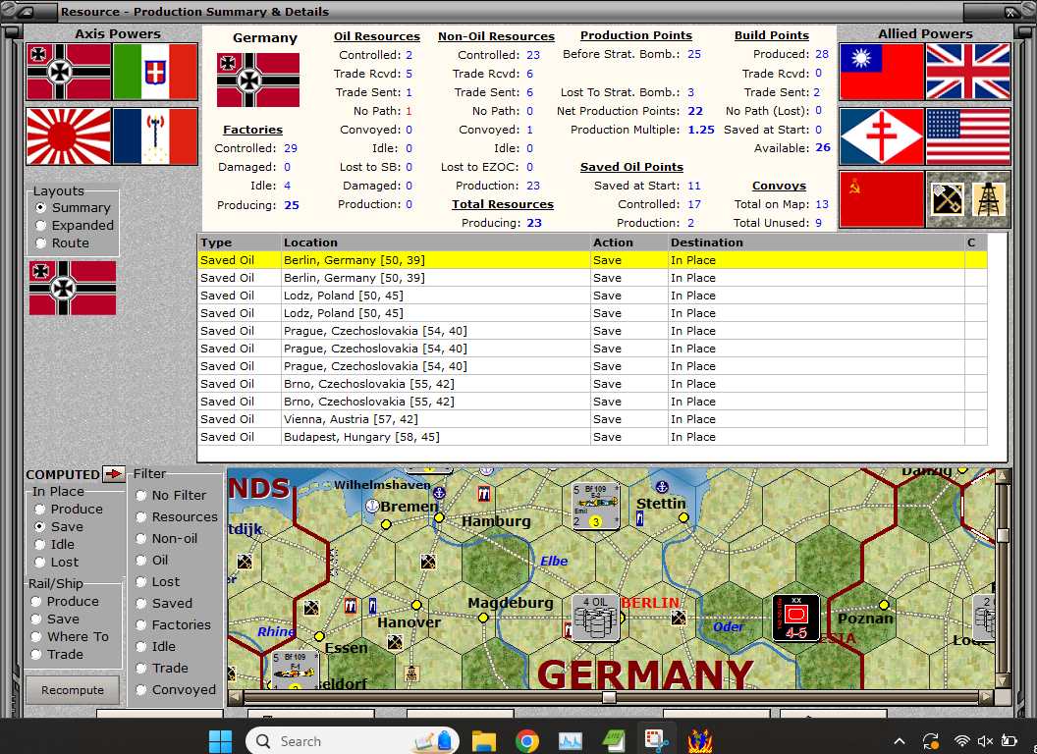Screen dimensions: 1037x754
Task: Click Total Unused convoys value 9
Action: (818, 223)
